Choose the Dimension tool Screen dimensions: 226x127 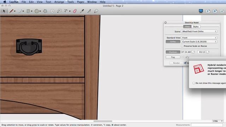pyautogui.click(x=66, y=11)
